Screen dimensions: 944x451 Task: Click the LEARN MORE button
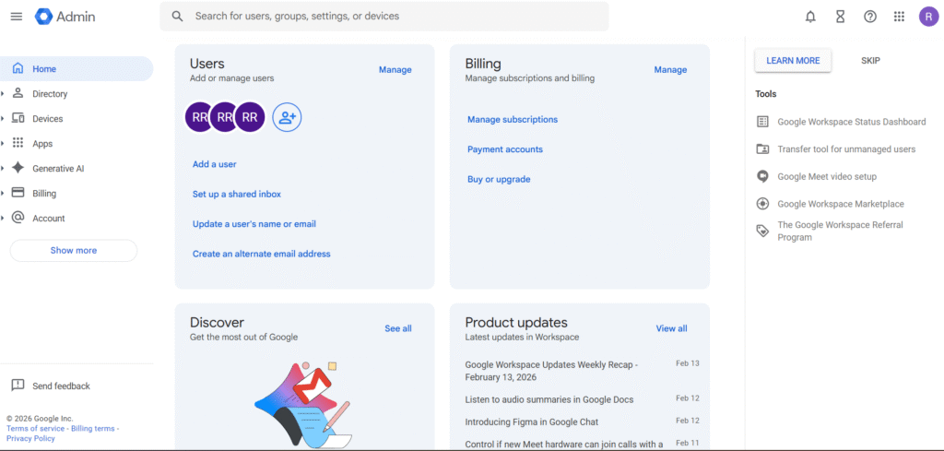coord(793,61)
